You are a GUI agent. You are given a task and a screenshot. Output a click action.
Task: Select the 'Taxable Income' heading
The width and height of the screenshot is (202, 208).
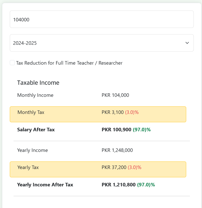pyautogui.click(x=38, y=83)
